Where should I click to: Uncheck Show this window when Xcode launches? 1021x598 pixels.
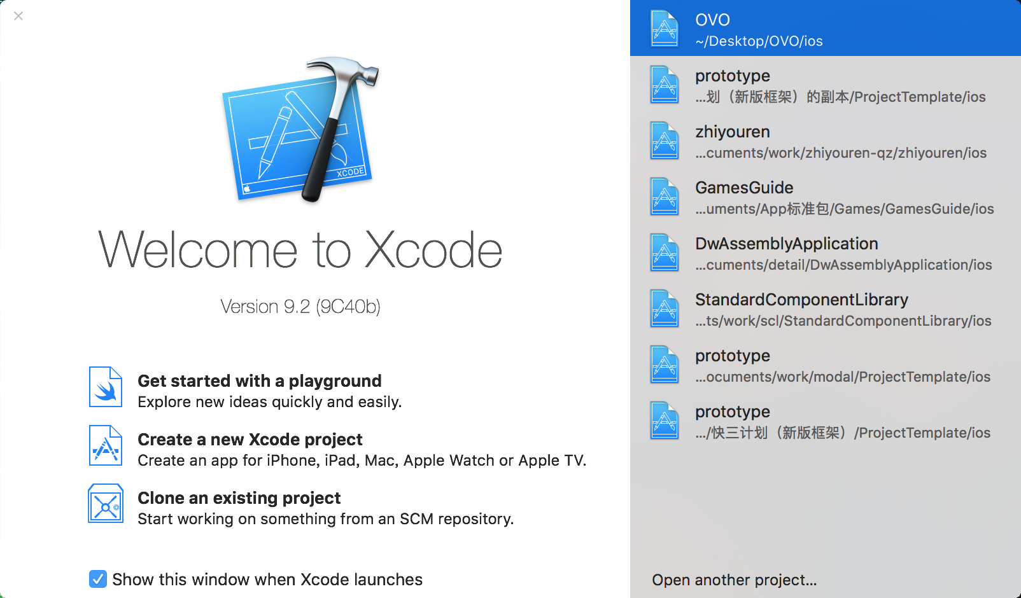[97, 579]
